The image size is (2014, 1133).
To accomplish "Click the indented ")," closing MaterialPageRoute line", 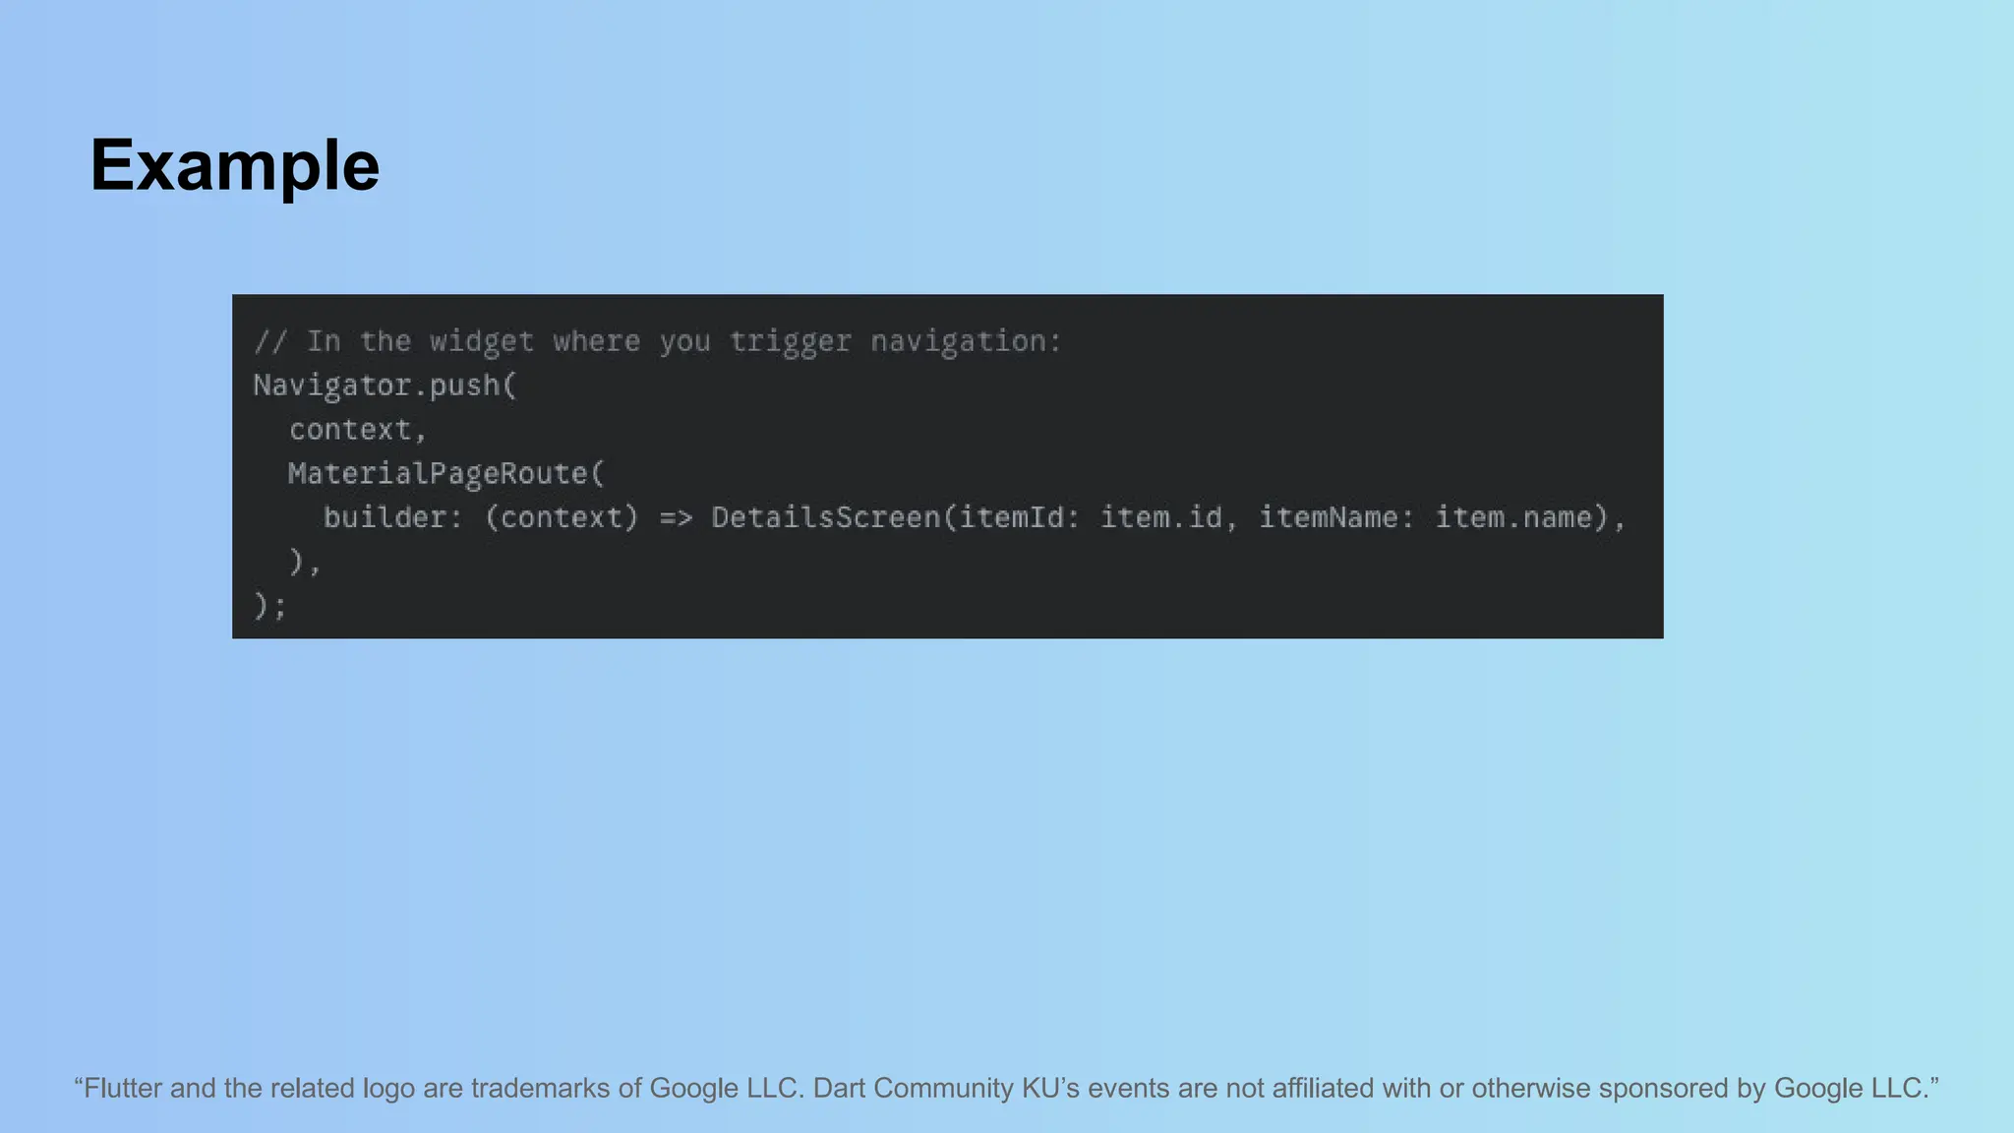I will pos(304,562).
